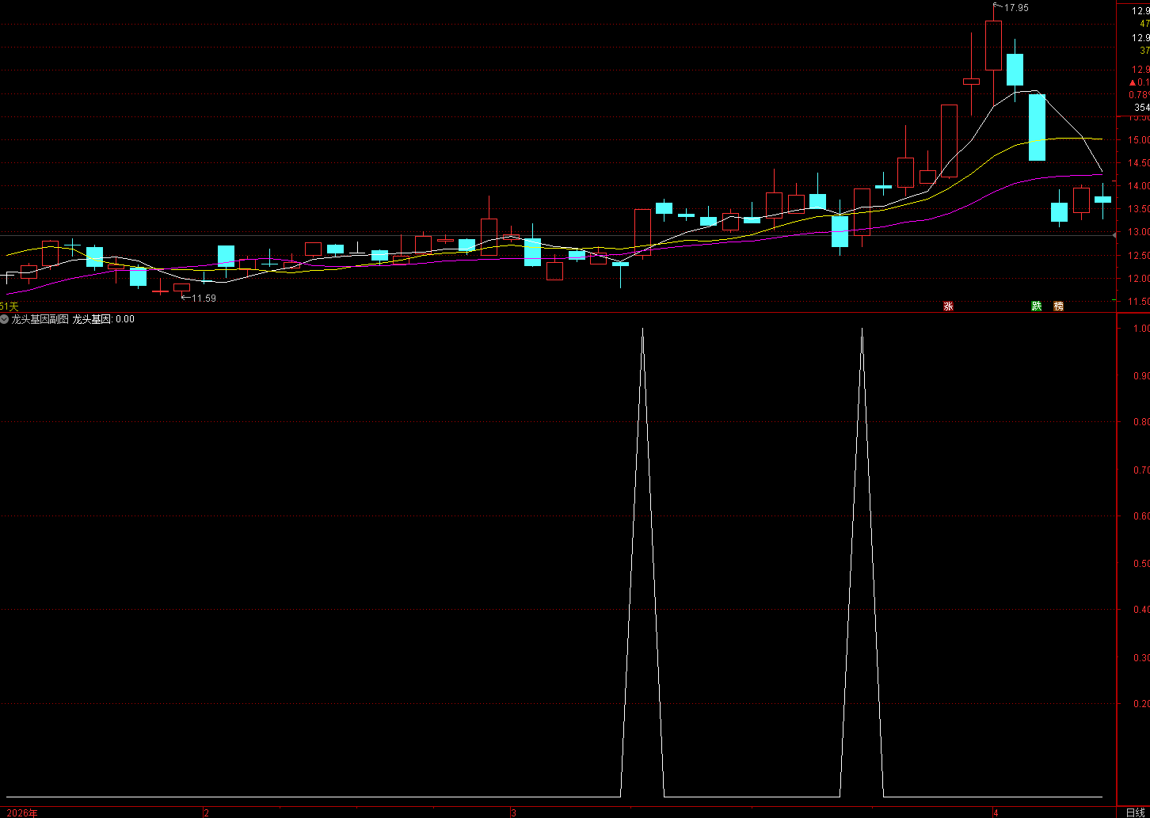Open the 日线 period selector
This screenshot has width=1150, height=818.
(x=1134, y=812)
